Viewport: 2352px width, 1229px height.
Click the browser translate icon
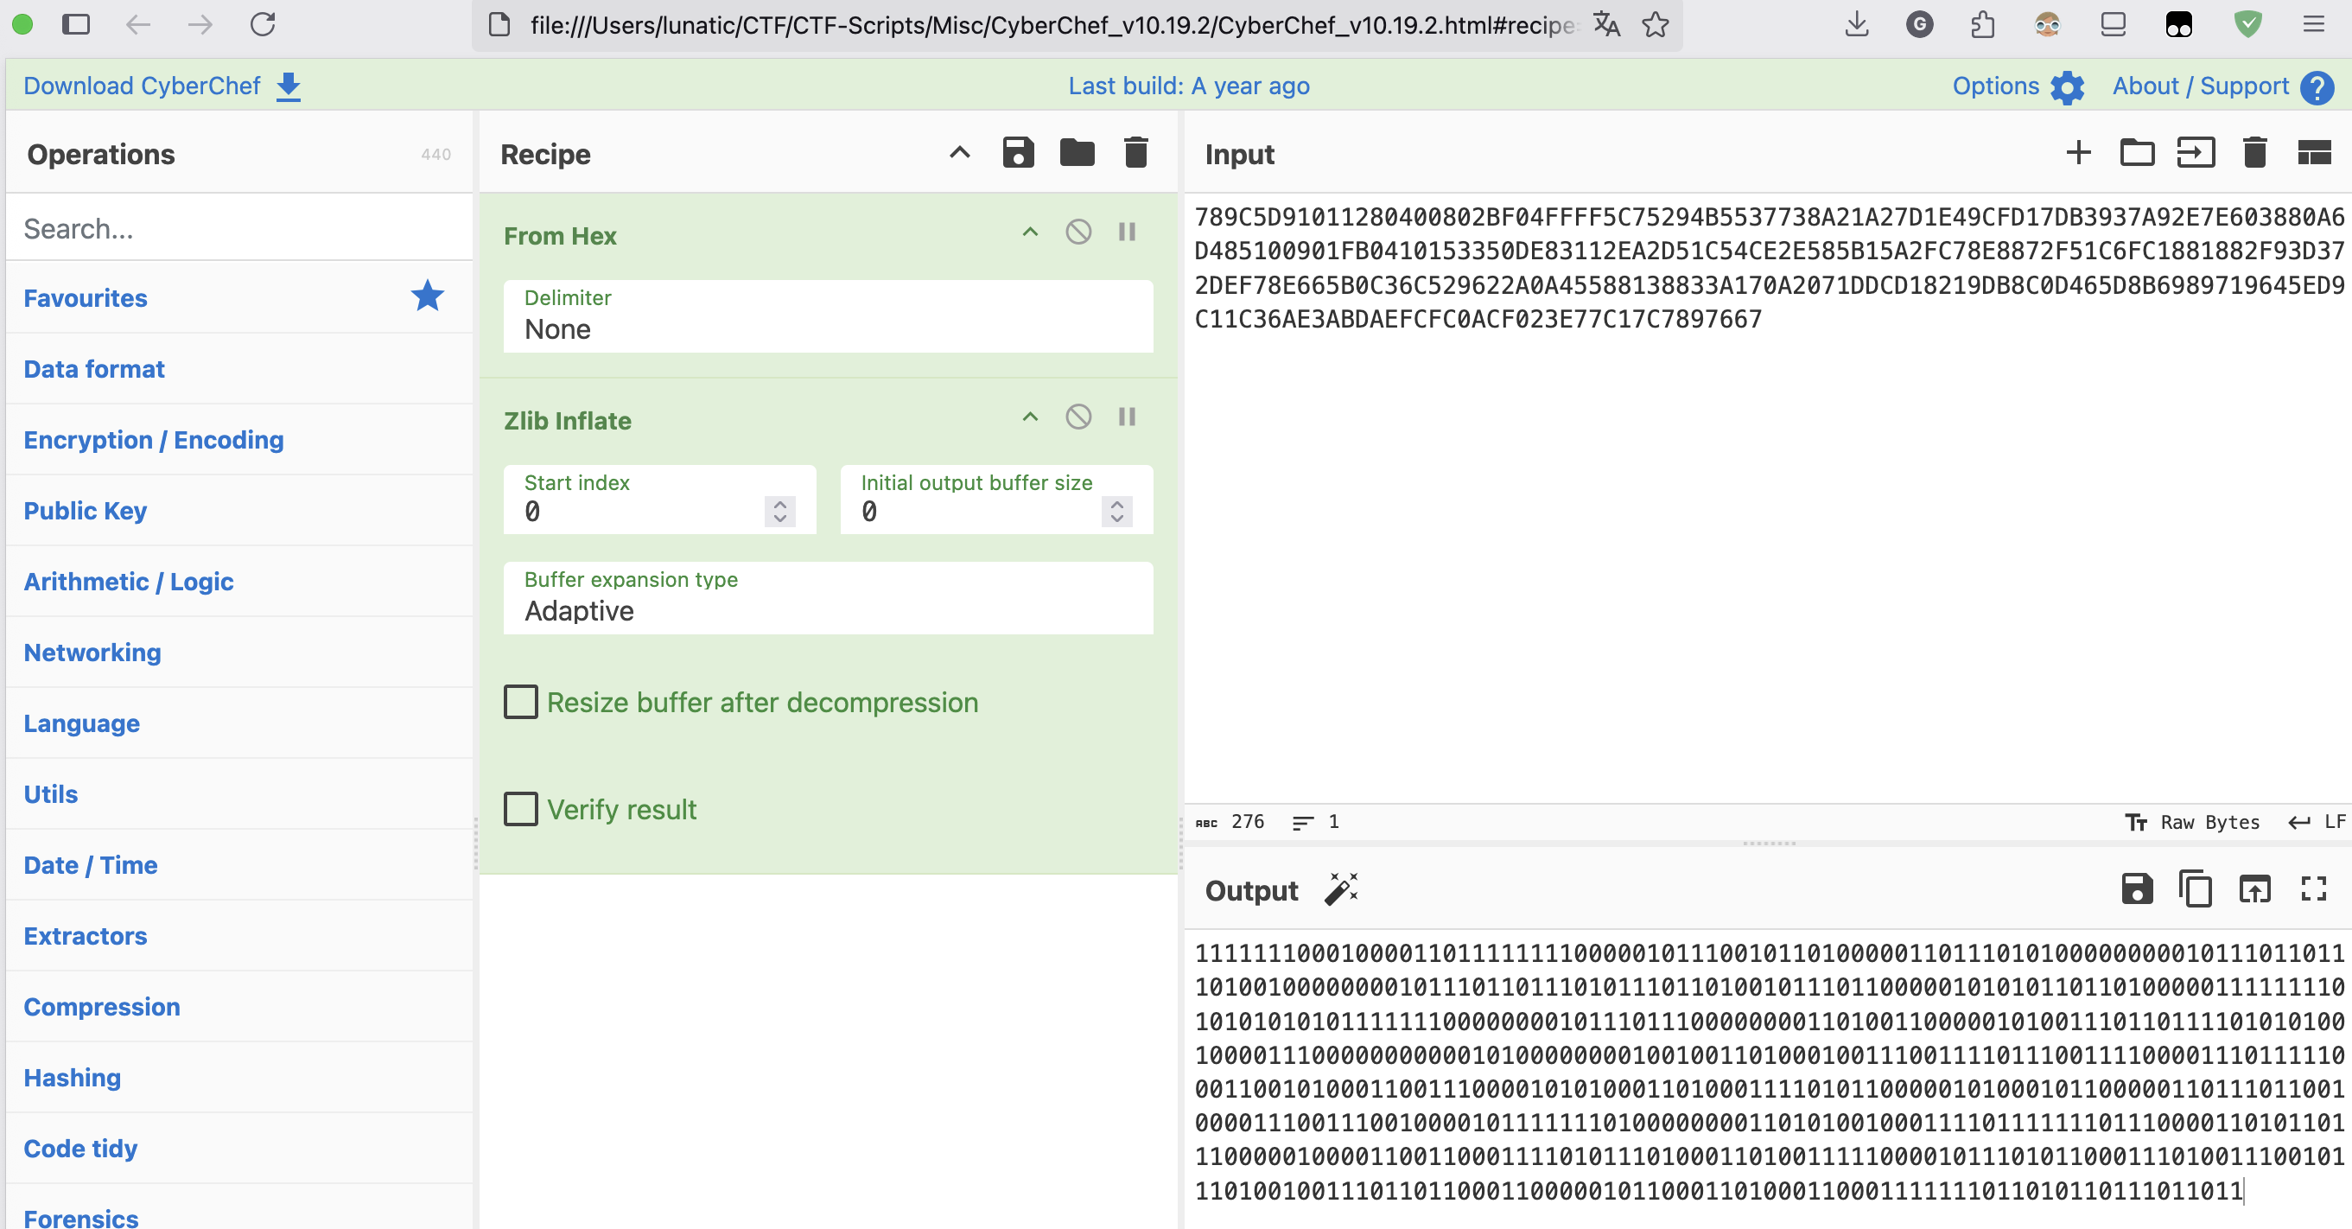click(1607, 25)
